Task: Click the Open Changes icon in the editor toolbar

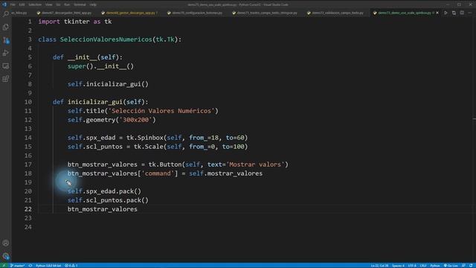Action: pos(454,13)
